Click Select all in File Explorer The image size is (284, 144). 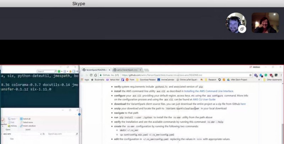click(x=25, y=119)
